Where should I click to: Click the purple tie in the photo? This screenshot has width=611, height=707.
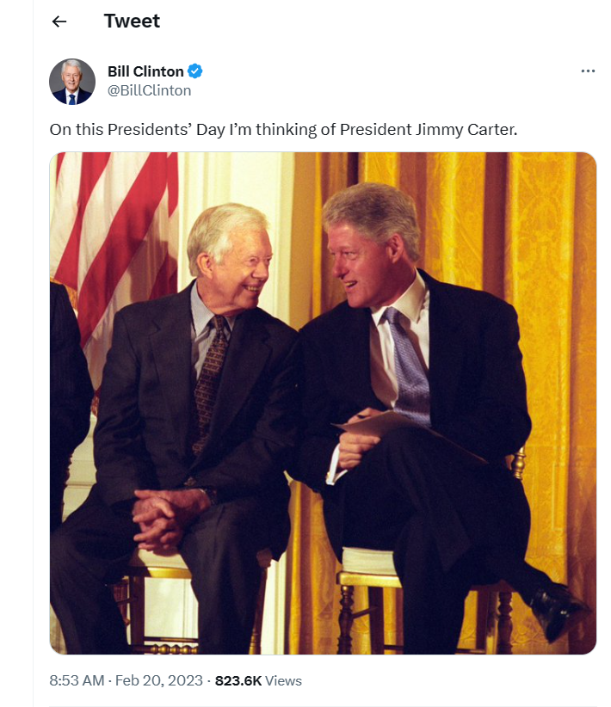[x=408, y=367]
